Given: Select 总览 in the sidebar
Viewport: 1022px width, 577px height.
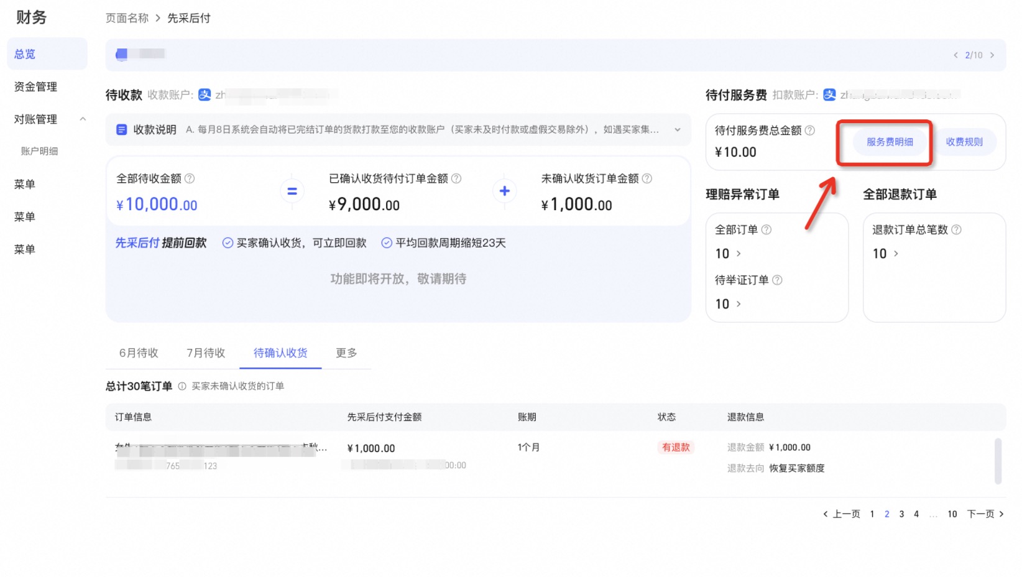Looking at the screenshot, I should click(47, 54).
